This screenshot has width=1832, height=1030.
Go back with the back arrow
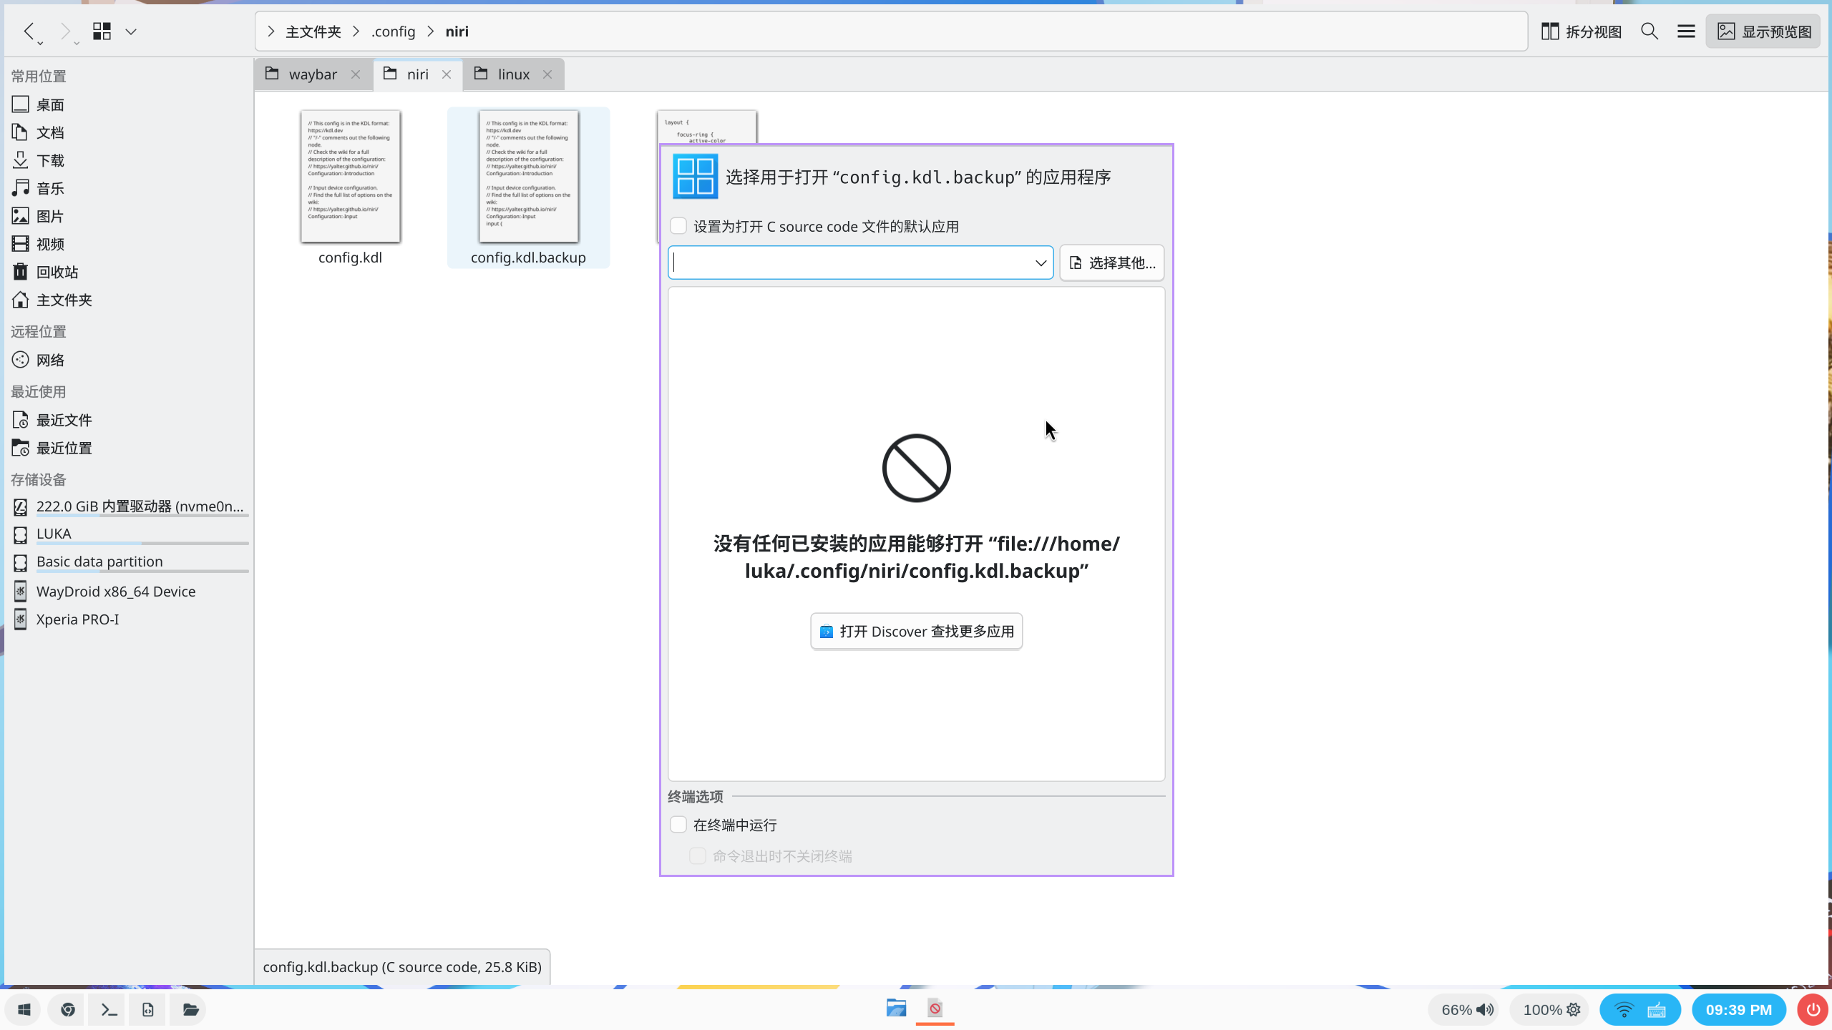[x=29, y=31]
